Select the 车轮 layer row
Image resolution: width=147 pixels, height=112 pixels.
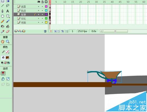point(31,18)
